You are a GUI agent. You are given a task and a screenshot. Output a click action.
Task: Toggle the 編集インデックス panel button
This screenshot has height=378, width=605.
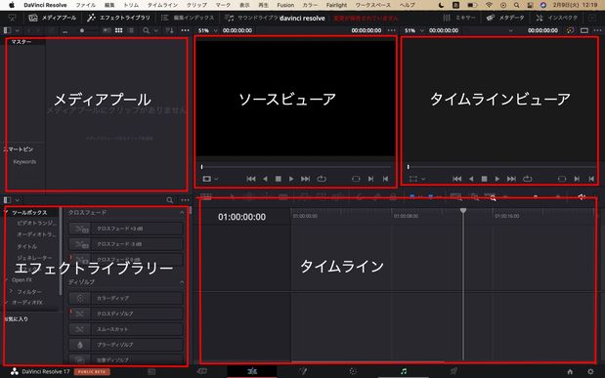(x=187, y=18)
